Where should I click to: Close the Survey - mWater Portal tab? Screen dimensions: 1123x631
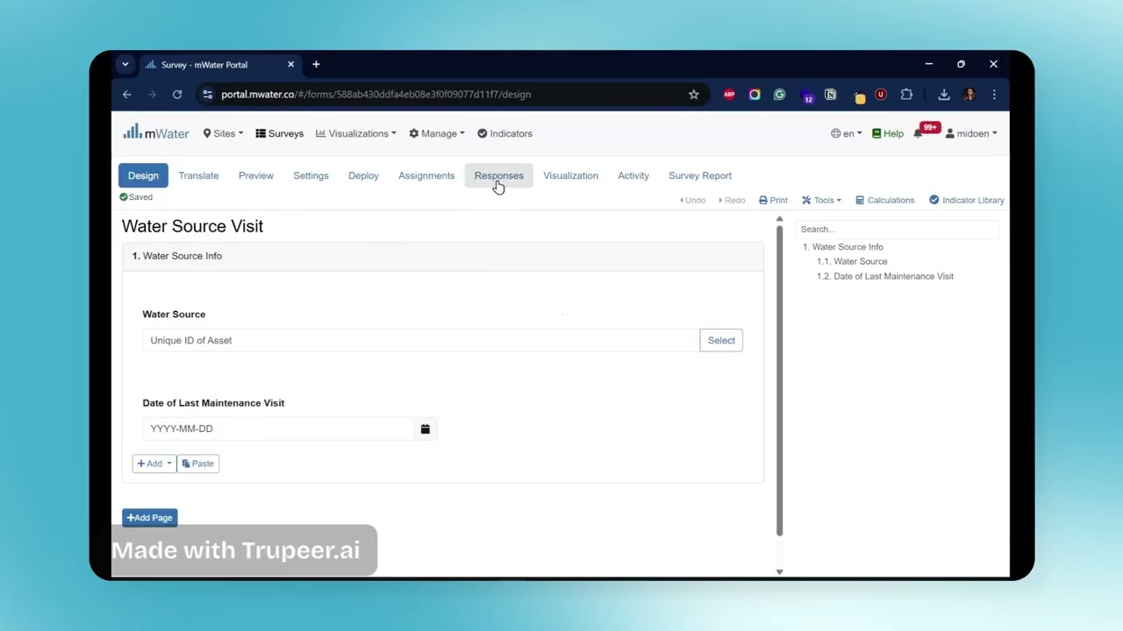coord(291,65)
